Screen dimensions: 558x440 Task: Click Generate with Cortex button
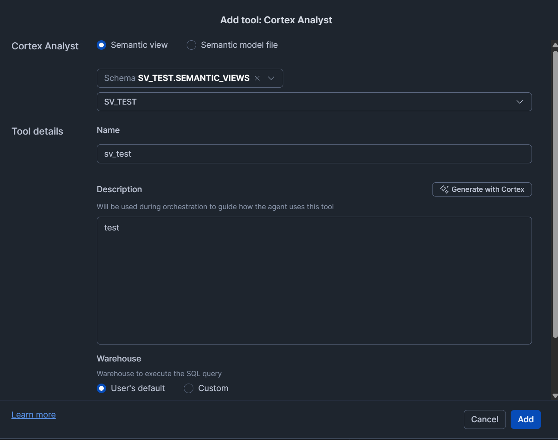coord(482,189)
